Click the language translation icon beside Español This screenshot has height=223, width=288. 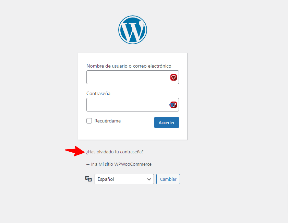pyautogui.click(x=88, y=179)
